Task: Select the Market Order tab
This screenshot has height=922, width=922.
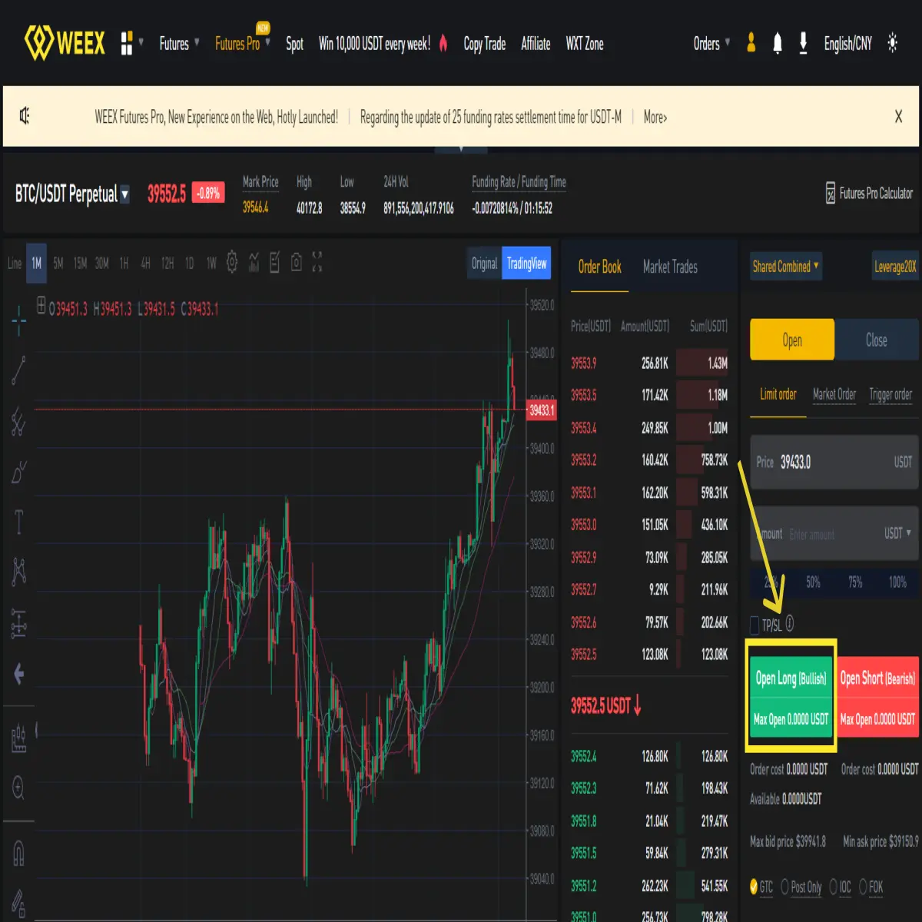Action: [x=834, y=394]
